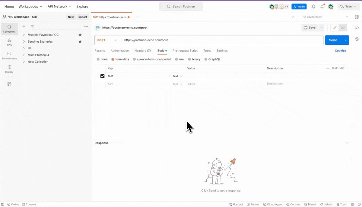Open the Headers (7) tab
The image size is (362, 207).
tap(142, 51)
